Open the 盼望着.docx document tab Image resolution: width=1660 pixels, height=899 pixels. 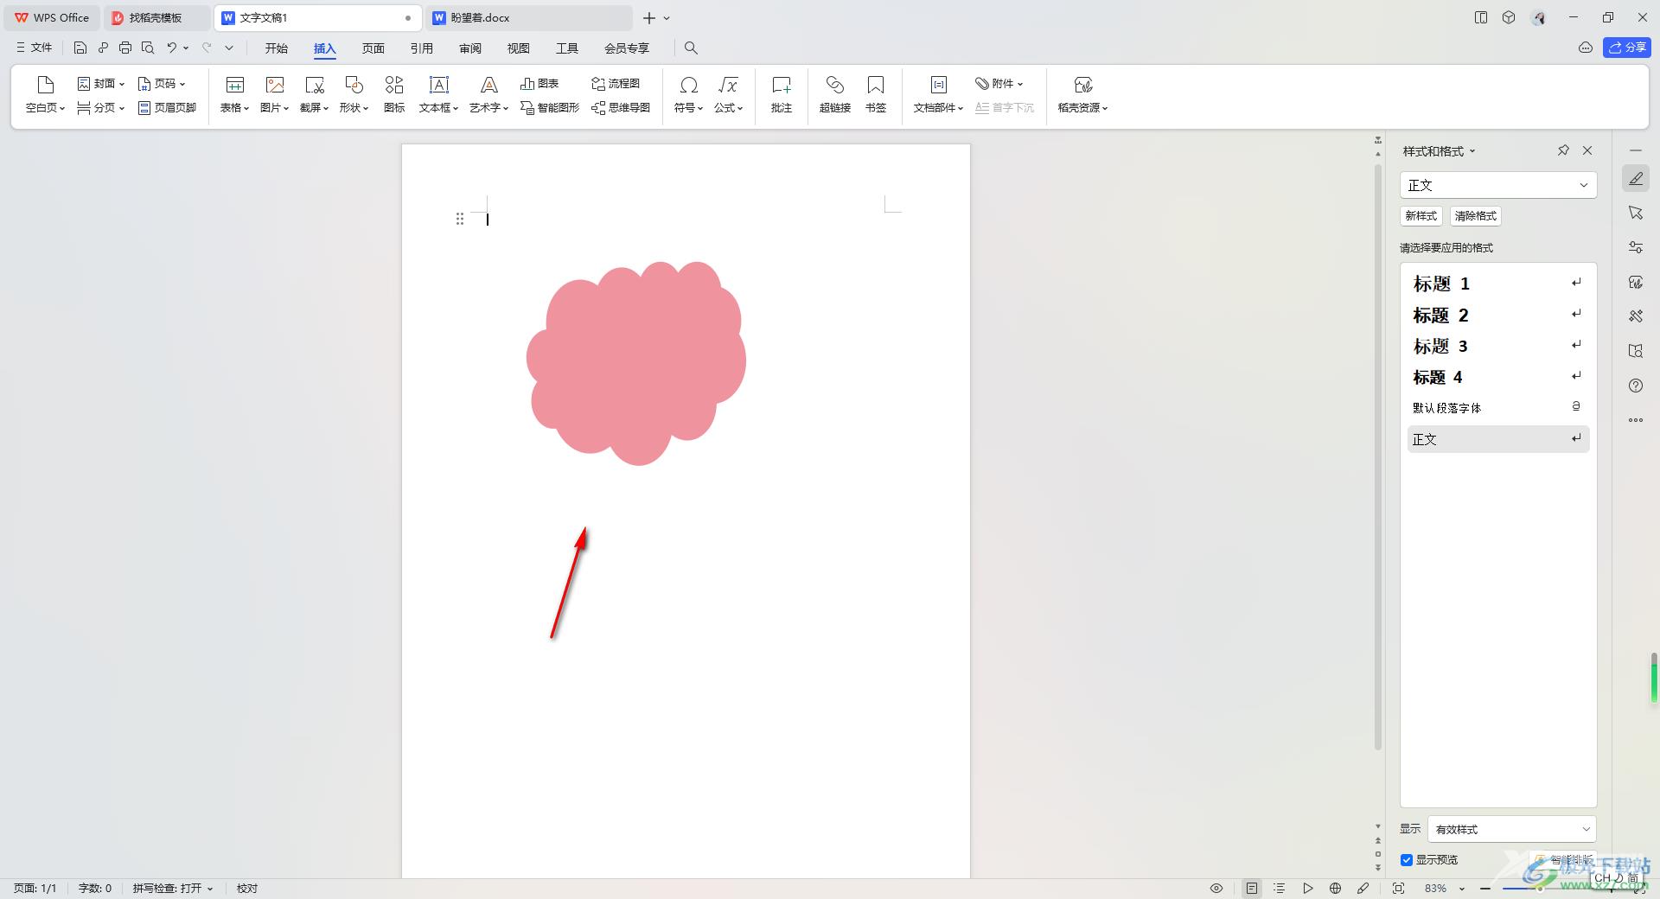[529, 17]
